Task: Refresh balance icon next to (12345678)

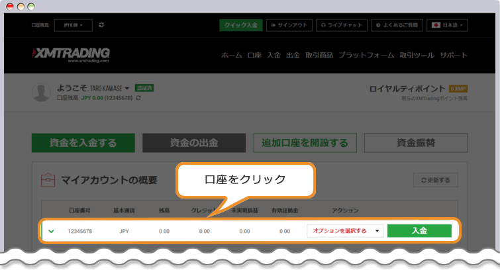Action: click(x=138, y=98)
